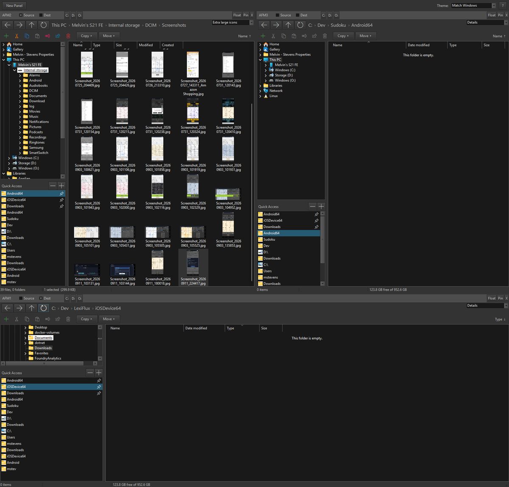
Task: Go up one folder in the AFM1 panel
Action: tap(32, 308)
